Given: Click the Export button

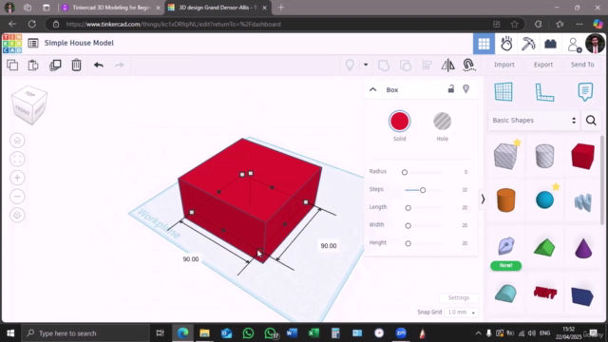Looking at the screenshot, I should coord(542,65).
